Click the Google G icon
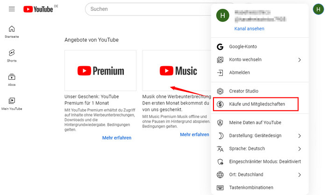The width and height of the screenshot is (327, 195). pos(220,47)
